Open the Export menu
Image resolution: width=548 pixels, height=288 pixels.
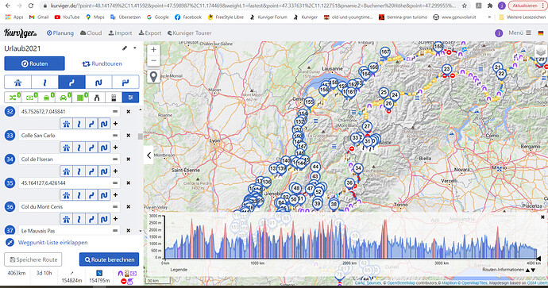[x=150, y=33]
